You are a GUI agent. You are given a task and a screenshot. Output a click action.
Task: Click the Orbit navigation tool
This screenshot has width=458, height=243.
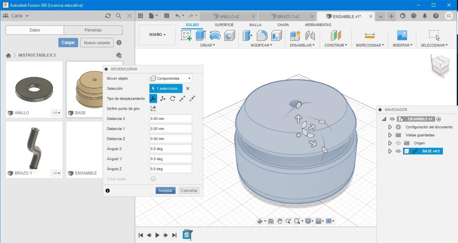(x=260, y=221)
